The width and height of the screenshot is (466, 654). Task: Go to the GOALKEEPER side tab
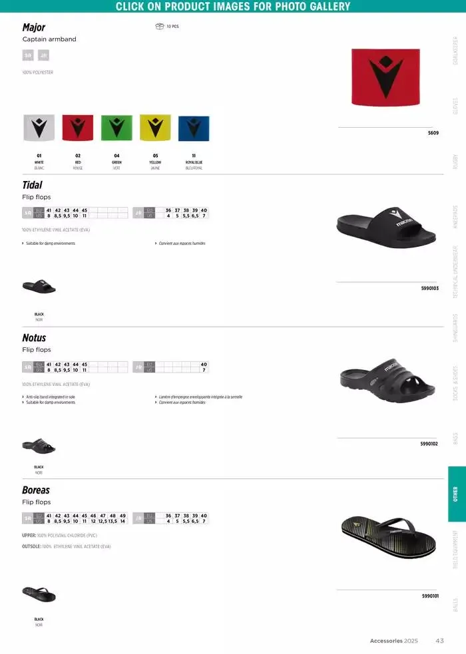click(x=455, y=51)
